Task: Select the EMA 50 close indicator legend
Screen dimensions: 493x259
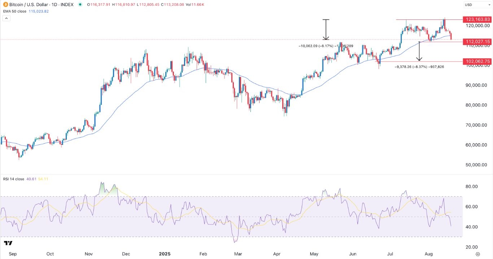Action: pos(14,11)
